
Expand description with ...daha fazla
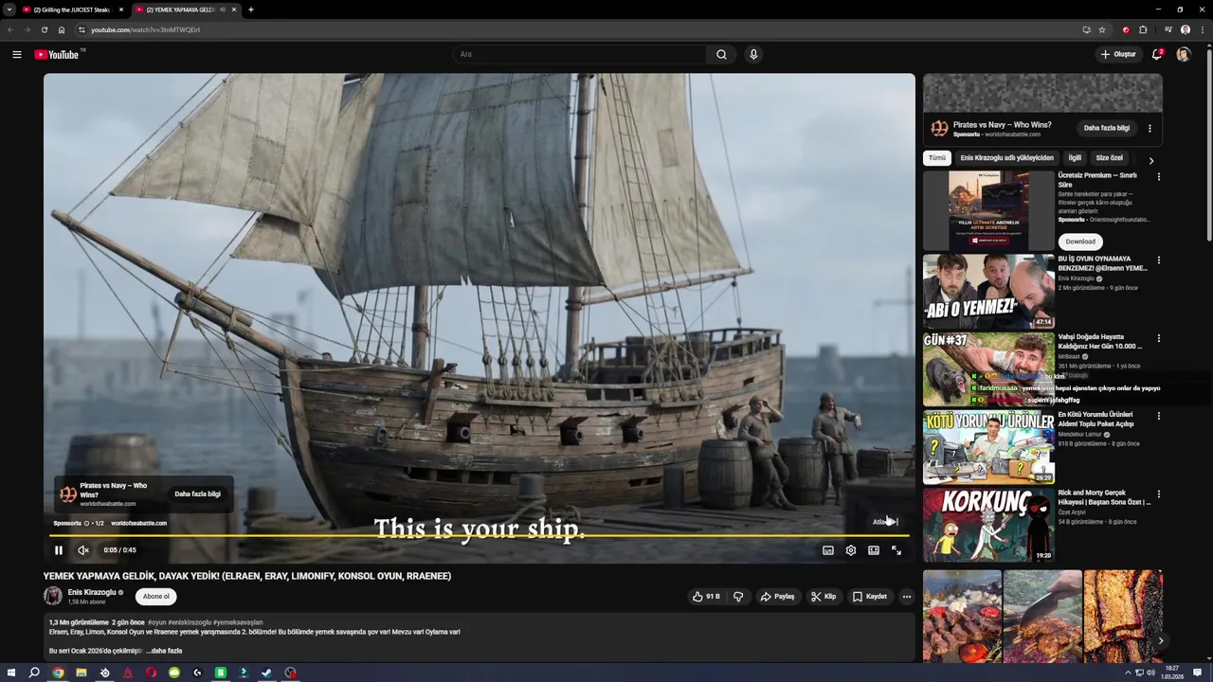(x=166, y=651)
